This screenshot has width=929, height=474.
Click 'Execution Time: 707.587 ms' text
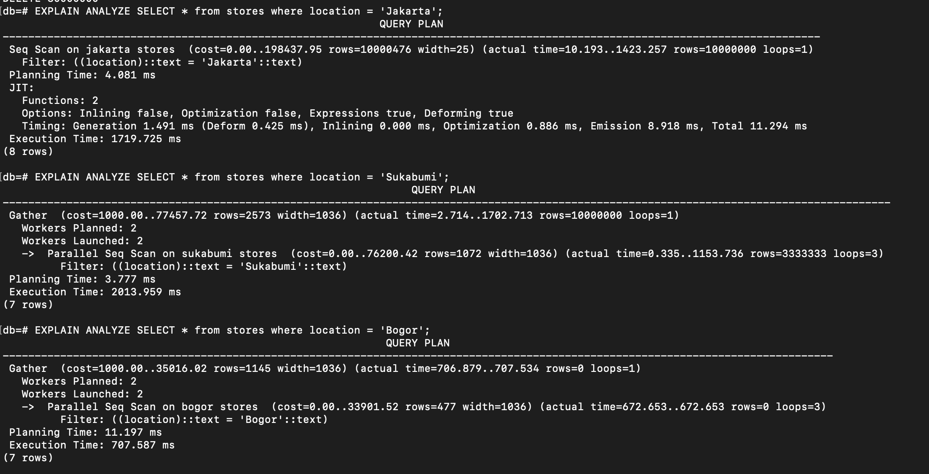click(x=92, y=445)
